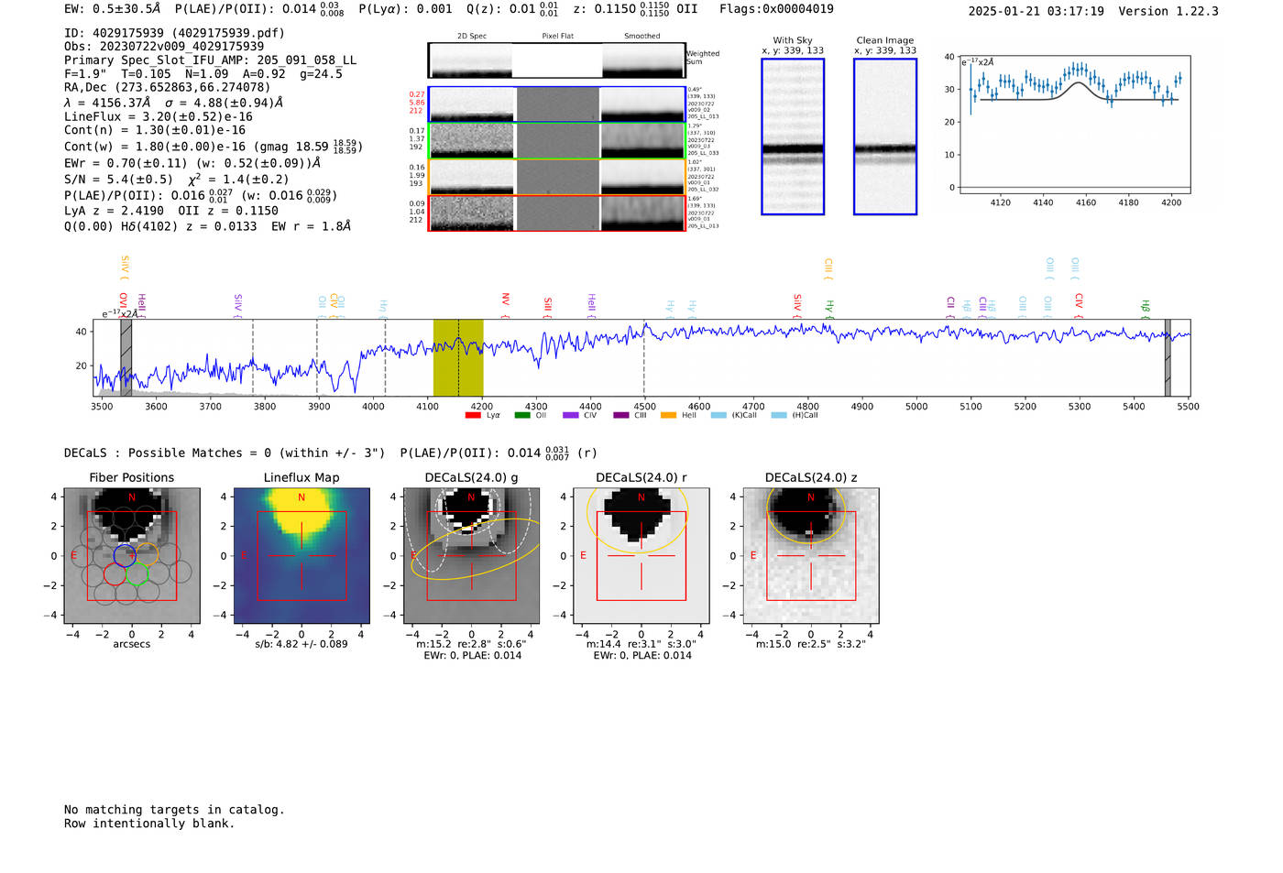
Task: Open the With Sky cutout image
Action: pyautogui.click(x=793, y=136)
